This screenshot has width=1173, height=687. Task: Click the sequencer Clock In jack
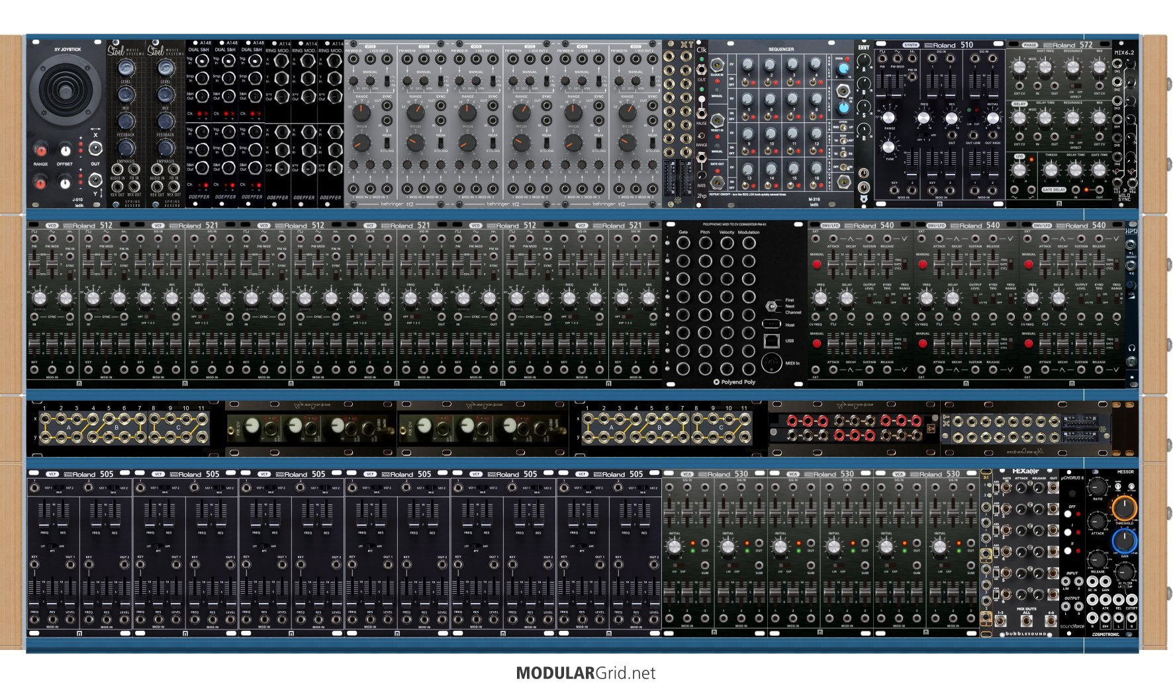click(717, 65)
